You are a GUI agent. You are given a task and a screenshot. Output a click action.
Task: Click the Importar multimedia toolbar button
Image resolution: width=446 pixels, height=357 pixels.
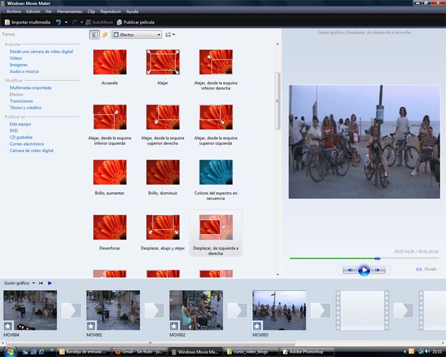coord(27,22)
